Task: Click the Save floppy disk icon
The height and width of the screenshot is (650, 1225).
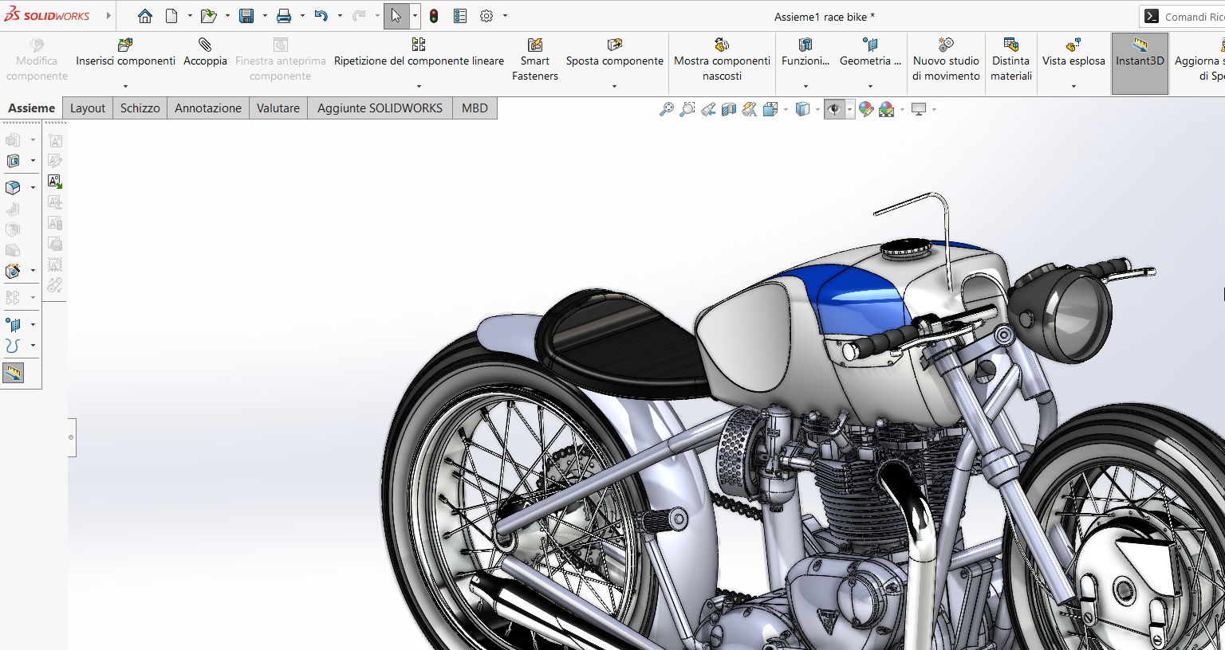Action: point(246,16)
